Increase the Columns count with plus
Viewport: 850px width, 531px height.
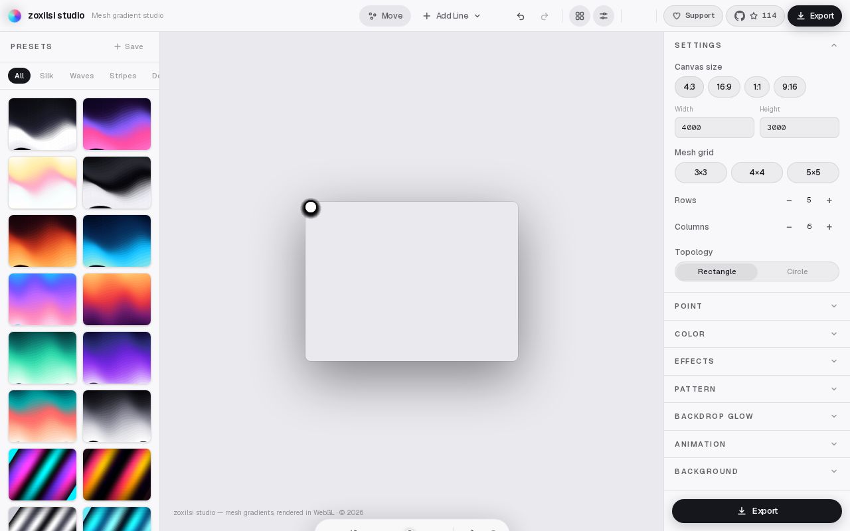[829, 227]
